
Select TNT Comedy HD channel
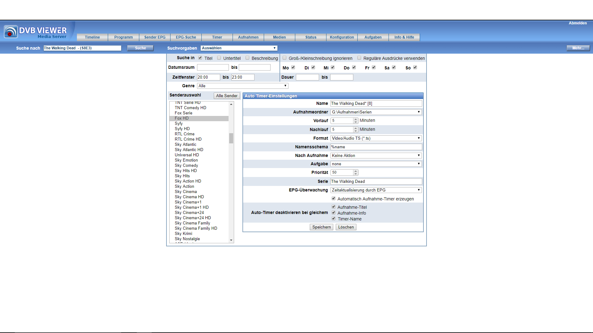tap(199, 108)
